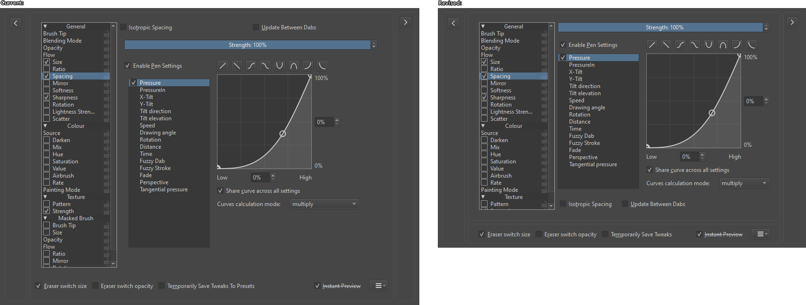Open Curves calculation mode dropdown in Revised panel
The height and width of the screenshot is (305, 806).
pyautogui.click(x=744, y=183)
